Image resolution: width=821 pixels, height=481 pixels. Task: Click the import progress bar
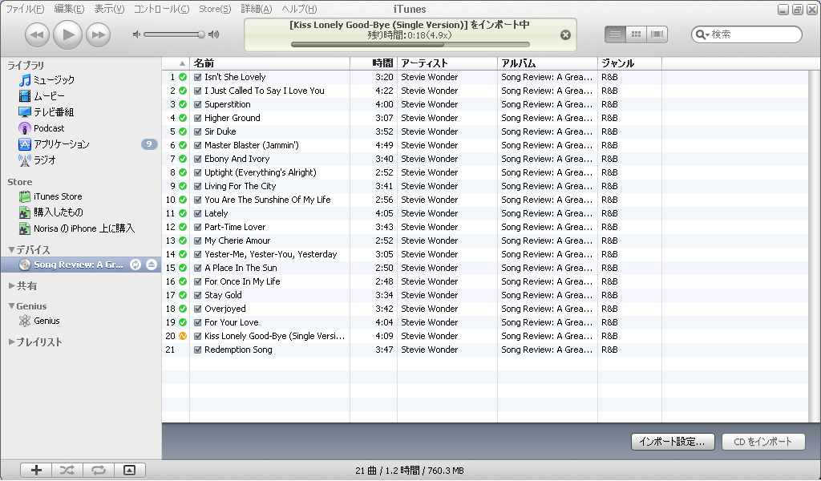[x=410, y=45]
